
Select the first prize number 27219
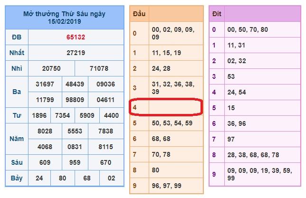[x=76, y=53]
